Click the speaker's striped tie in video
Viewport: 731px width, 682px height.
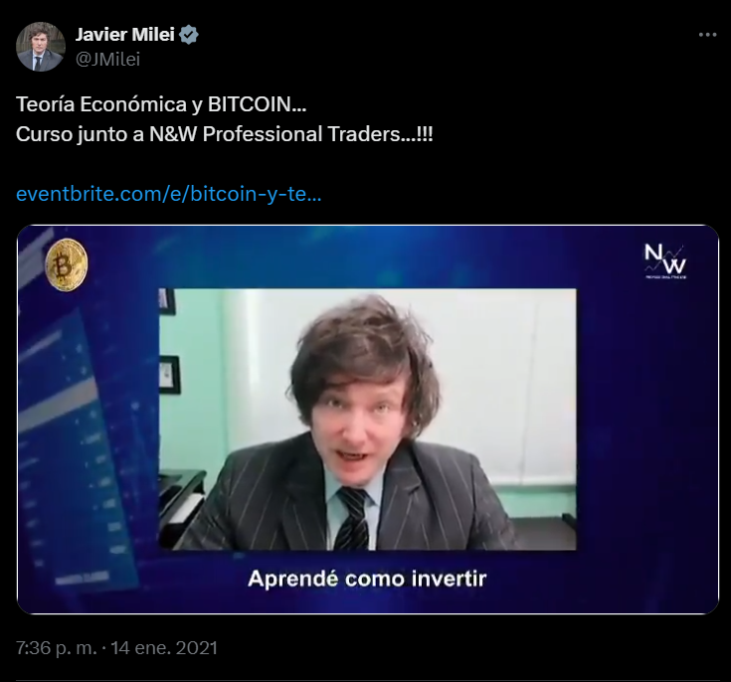pos(352,518)
